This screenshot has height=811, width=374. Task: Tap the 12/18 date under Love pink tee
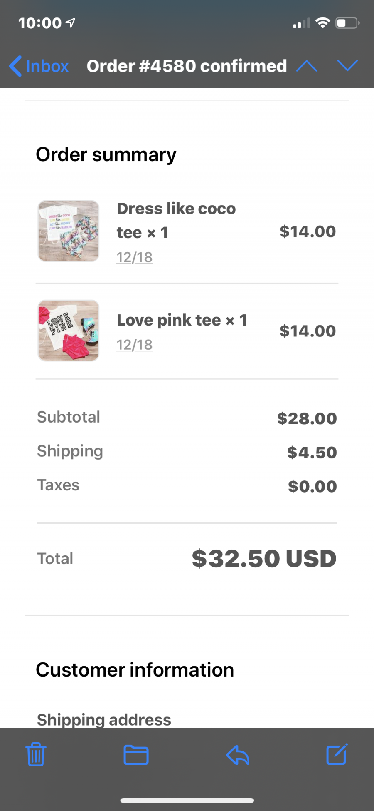pyautogui.click(x=134, y=345)
